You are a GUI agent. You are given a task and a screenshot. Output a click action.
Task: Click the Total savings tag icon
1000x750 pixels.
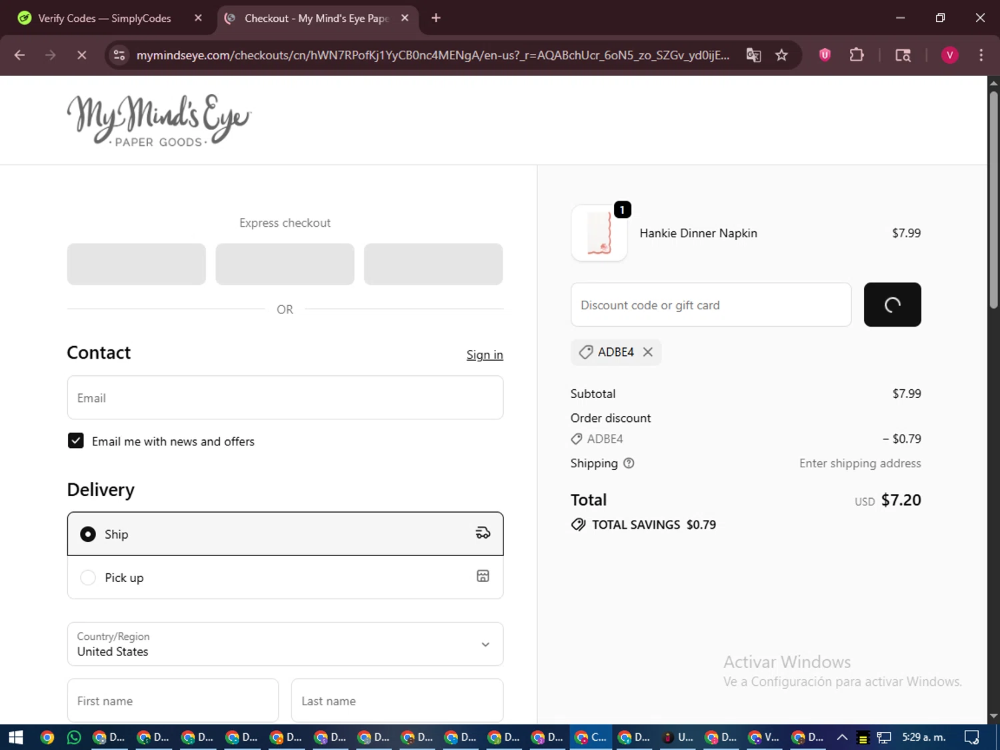(578, 525)
